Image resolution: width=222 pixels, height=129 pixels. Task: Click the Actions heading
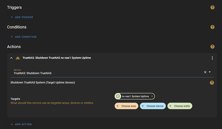tap(14, 47)
